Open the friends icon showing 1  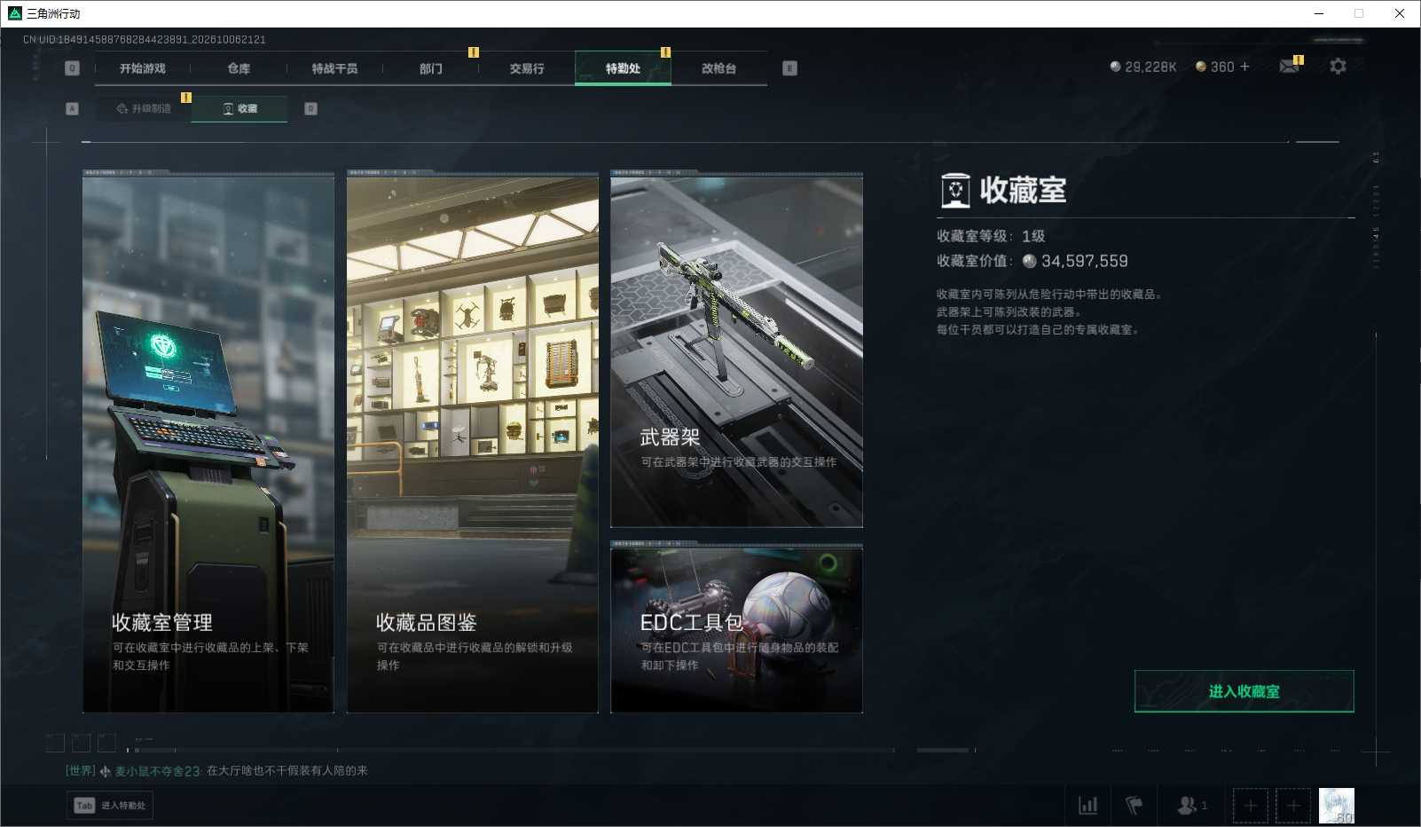[1191, 806]
